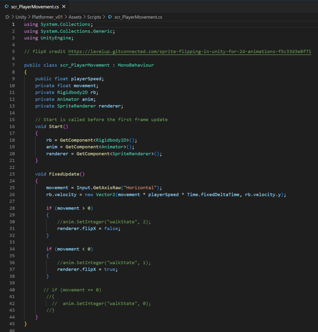Place cursor on the "Horizontal" string literal
This screenshot has height=332, width=318.
click(141, 188)
